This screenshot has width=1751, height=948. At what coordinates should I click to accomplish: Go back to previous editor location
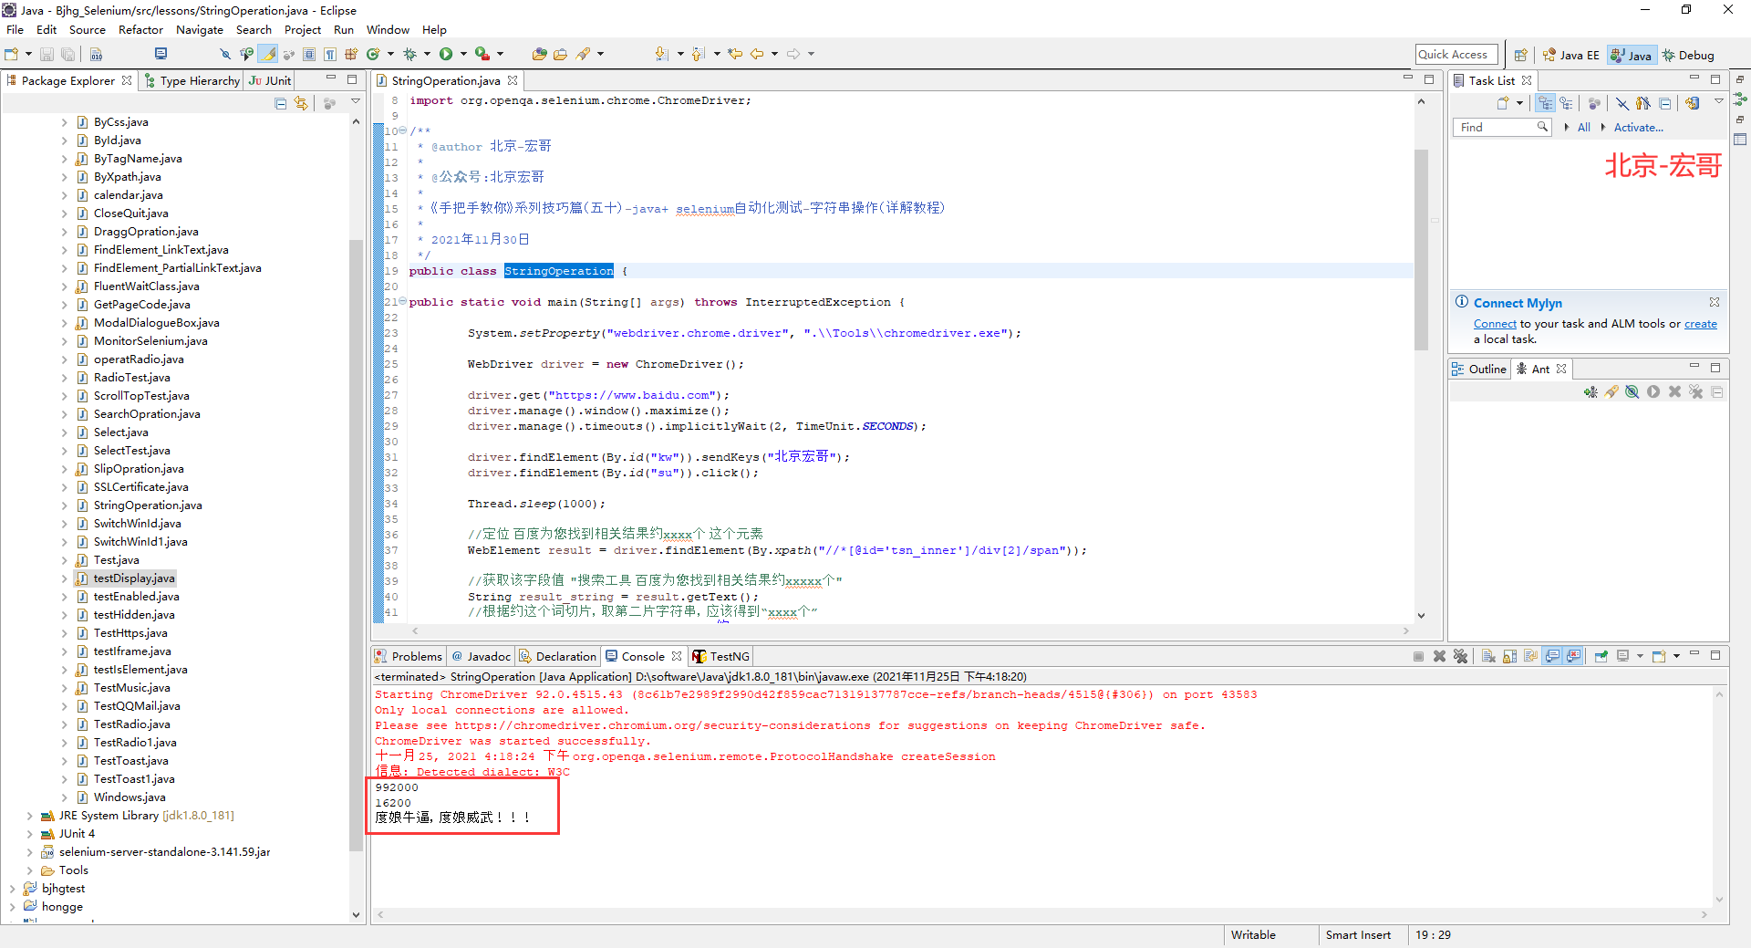(757, 54)
